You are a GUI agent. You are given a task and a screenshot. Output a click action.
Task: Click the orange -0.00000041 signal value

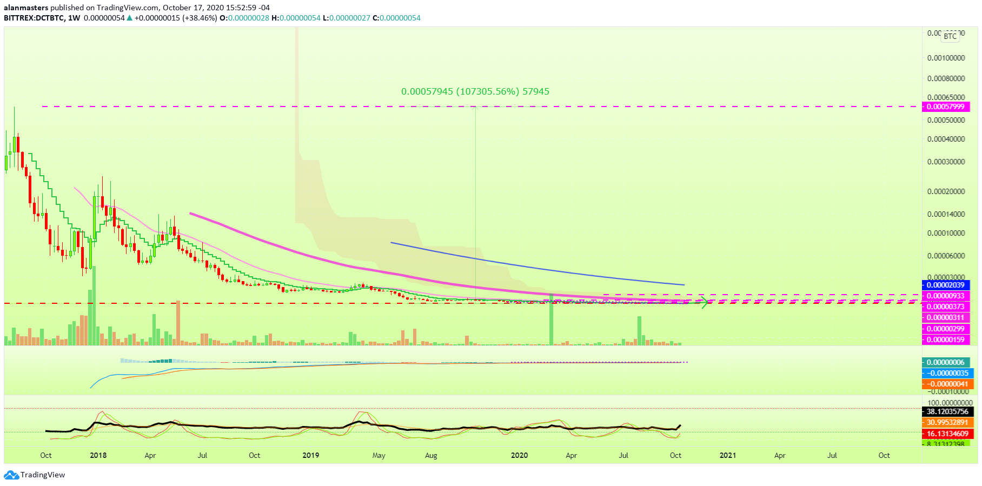948,384
